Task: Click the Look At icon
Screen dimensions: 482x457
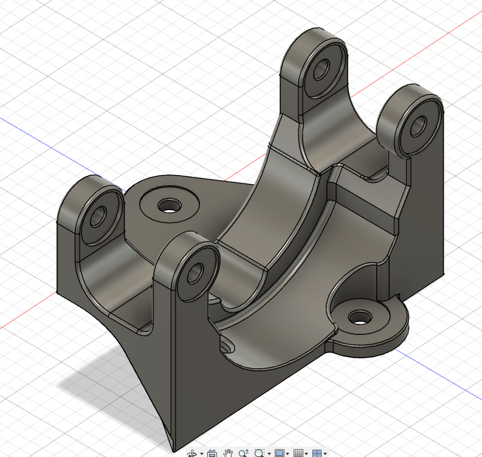Action: point(212,453)
